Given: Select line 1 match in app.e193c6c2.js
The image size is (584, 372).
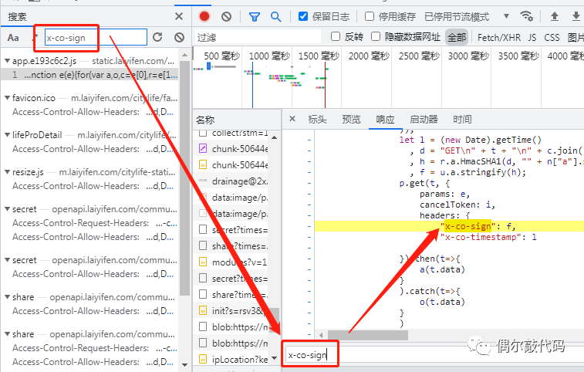Looking at the screenshot, I should (x=89, y=75).
